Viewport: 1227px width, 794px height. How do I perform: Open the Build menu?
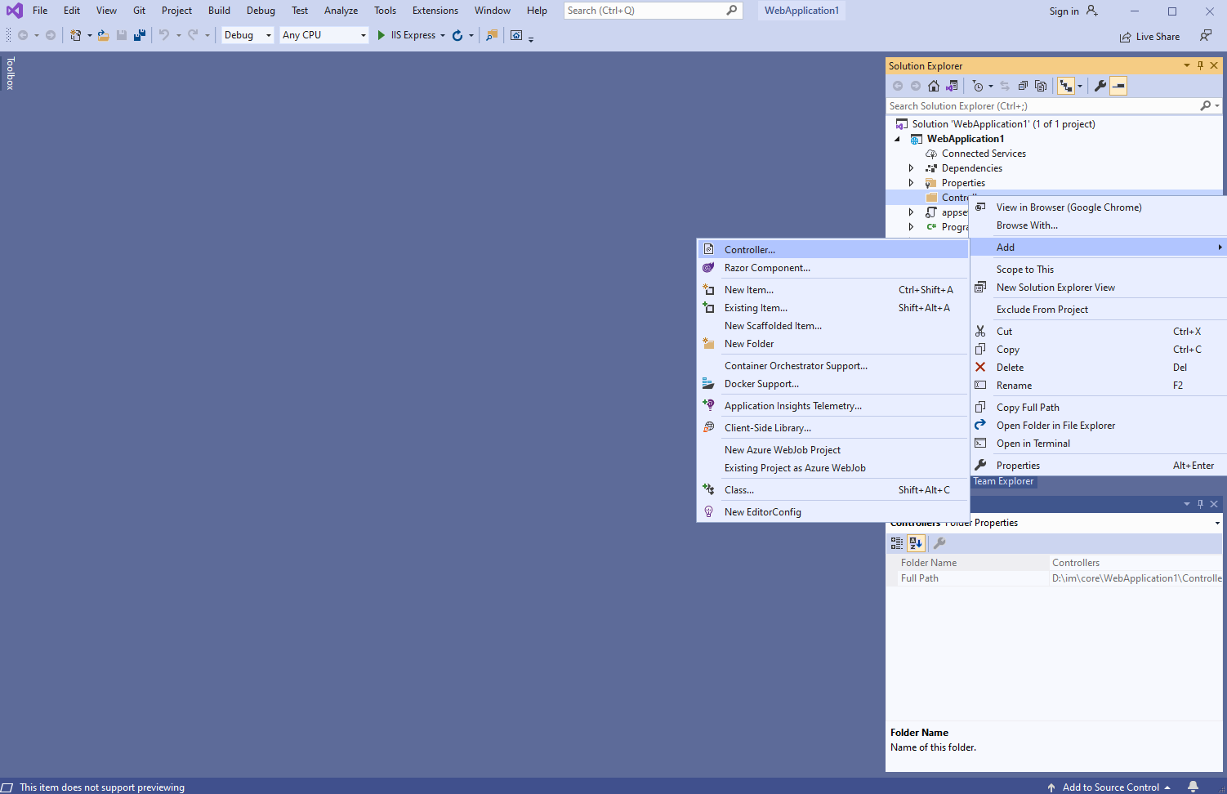click(219, 11)
